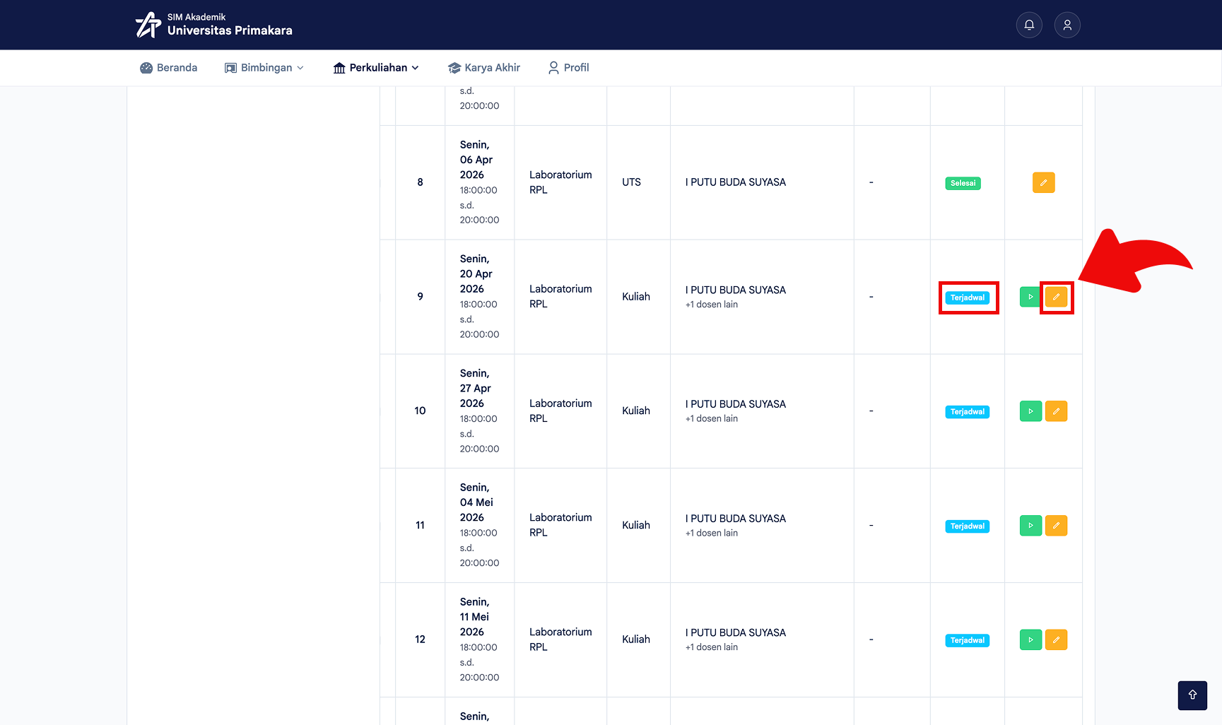Click meeting number 11 cell
This screenshot has height=725, width=1222.
[x=420, y=526]
